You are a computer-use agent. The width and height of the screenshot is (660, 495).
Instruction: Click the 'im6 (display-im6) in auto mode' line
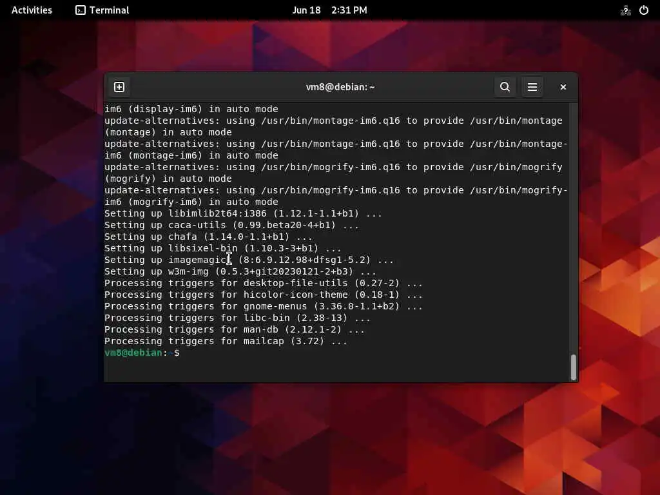coord(191,109)
